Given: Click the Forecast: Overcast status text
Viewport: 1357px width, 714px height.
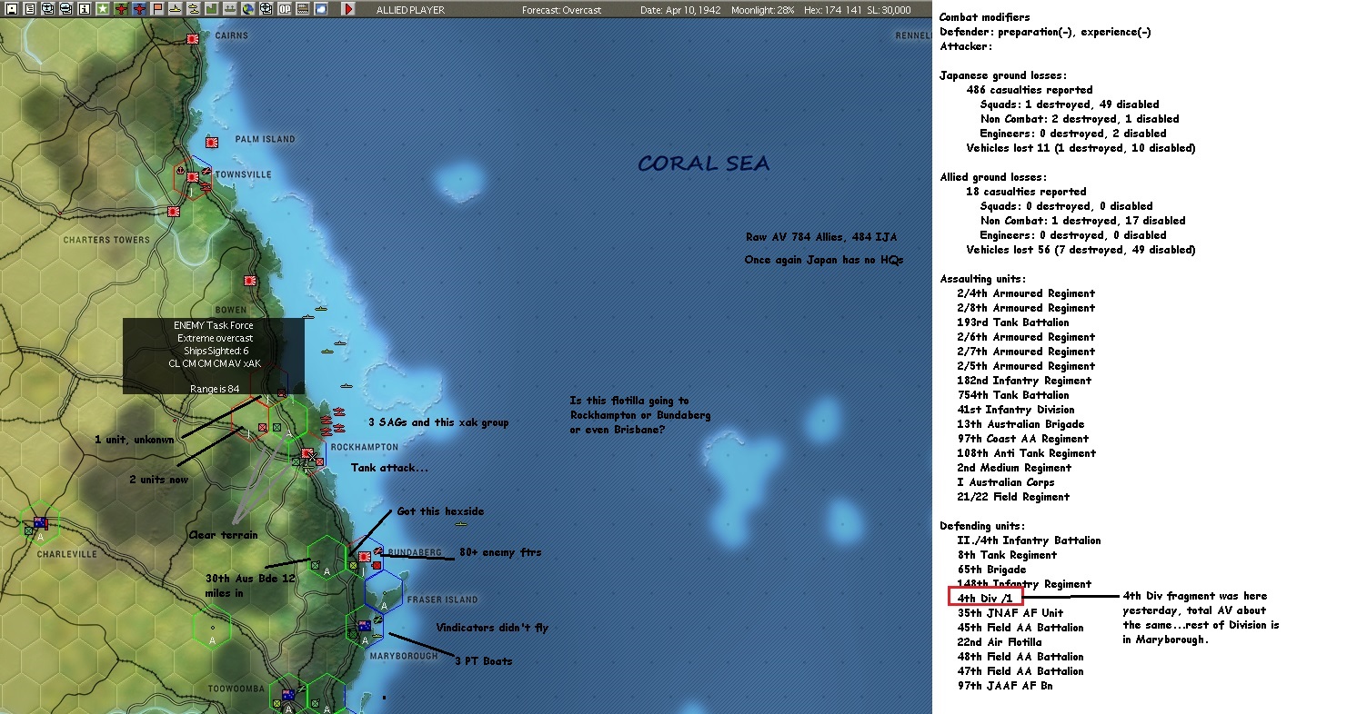Looking at the screenshot, I should pos(562,10).
